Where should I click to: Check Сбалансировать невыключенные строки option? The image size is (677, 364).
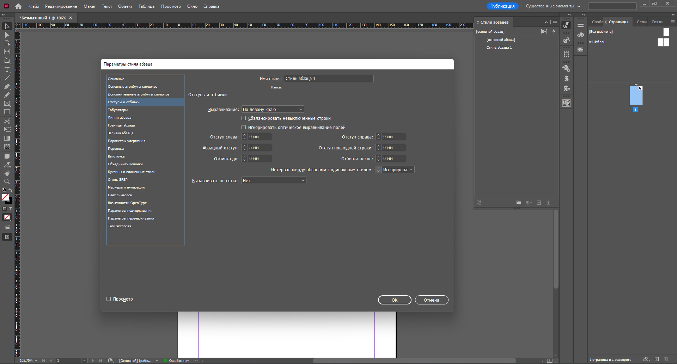[244, 118]
